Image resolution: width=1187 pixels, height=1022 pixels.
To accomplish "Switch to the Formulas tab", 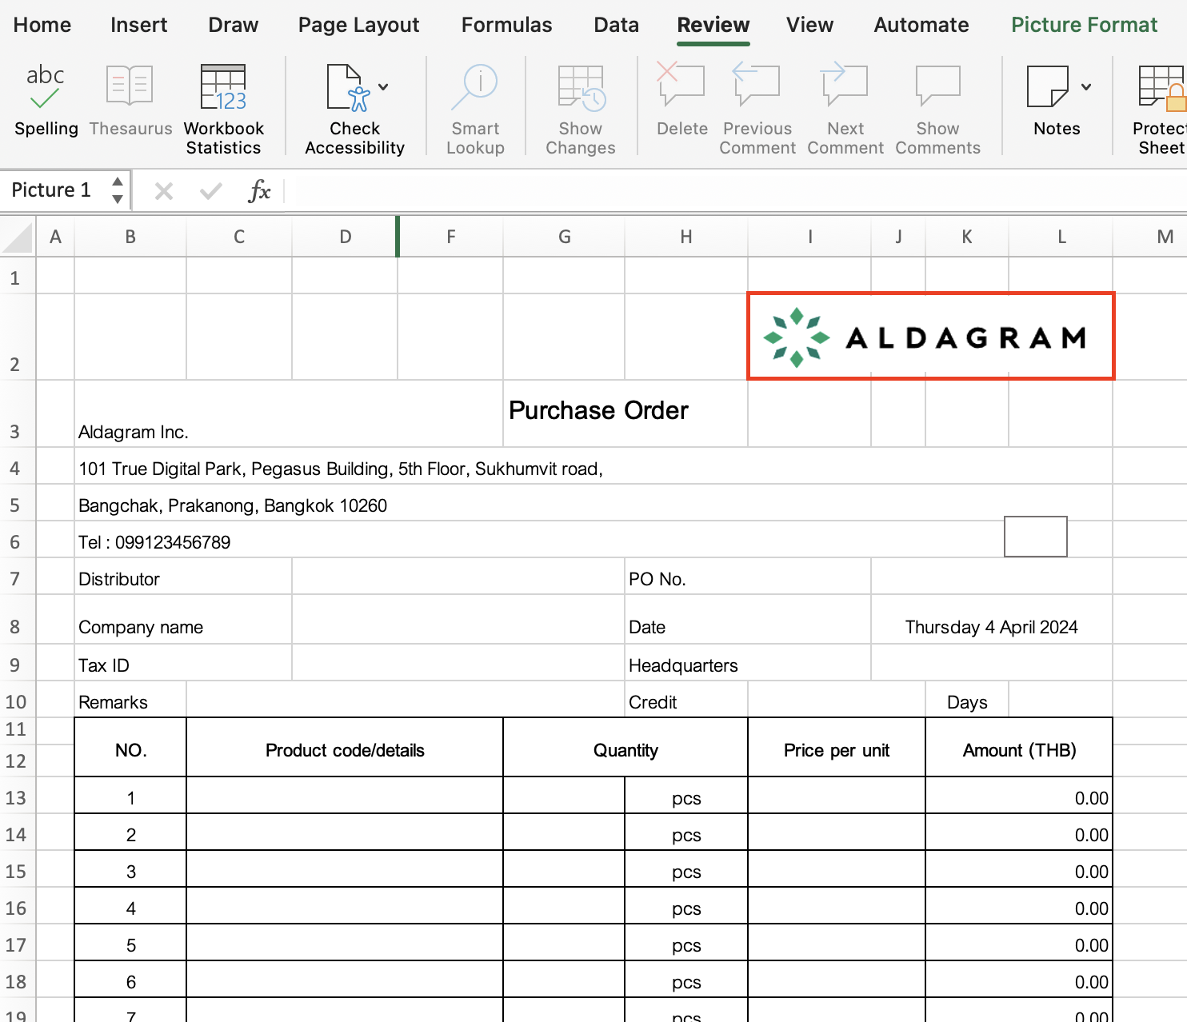I will 506,25.
